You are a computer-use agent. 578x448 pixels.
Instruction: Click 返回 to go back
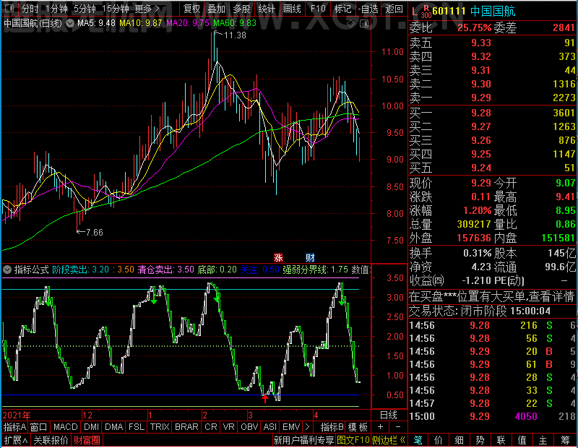(394, 9)
